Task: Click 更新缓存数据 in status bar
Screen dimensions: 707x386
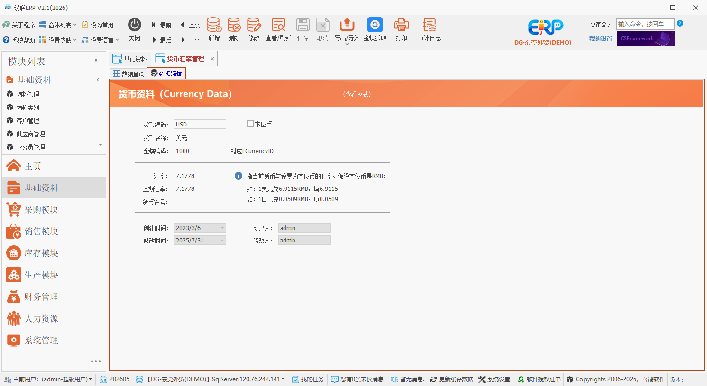Action: pyautogui.click(x=451, y=379)
